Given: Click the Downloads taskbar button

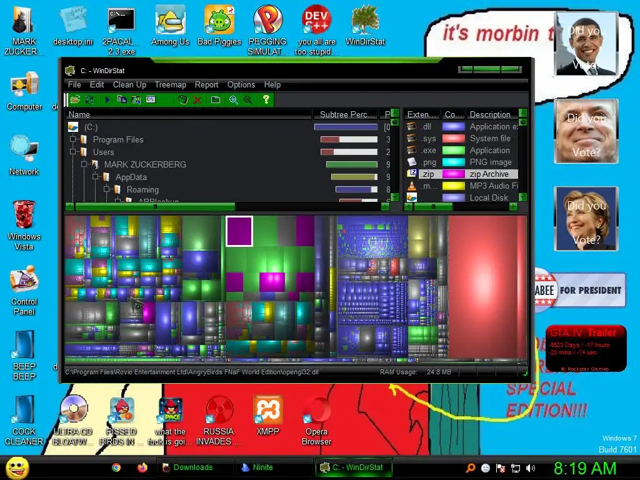Looking at the screenshot, I should (x=196, y=467).
